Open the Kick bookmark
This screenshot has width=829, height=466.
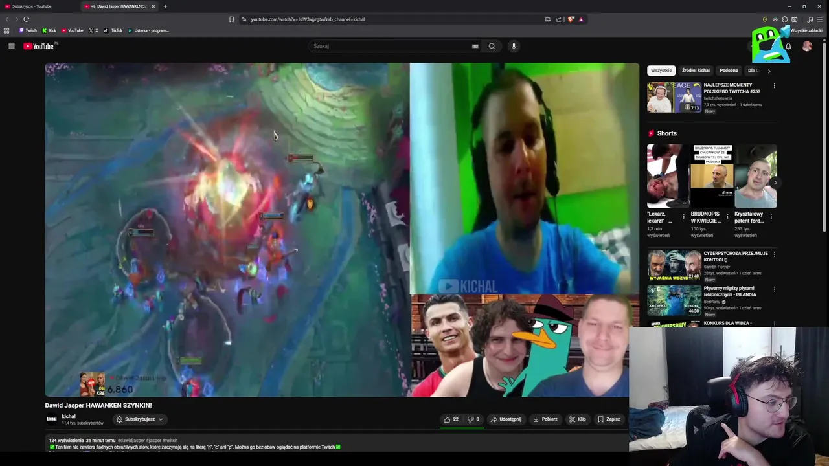click(49, 30)
